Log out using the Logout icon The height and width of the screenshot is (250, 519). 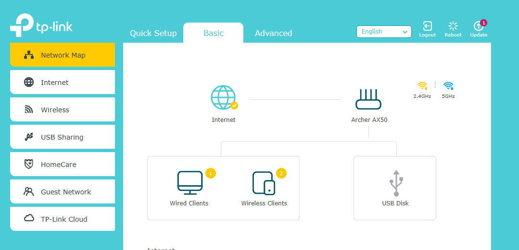pos(427,27)
